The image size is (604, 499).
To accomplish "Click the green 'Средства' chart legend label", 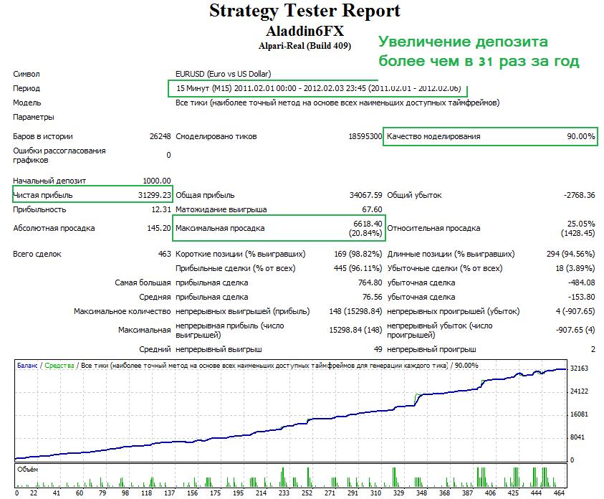I will [x=60, y=366].
